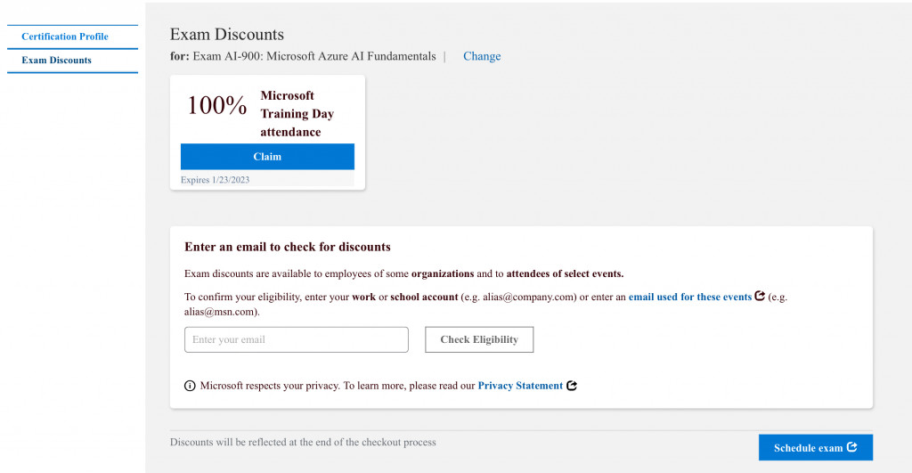Click the Expires 1/23/2023 label on card
Viewport: 912px width, 473px height.
pyautogui.click(x=215, y=180)
